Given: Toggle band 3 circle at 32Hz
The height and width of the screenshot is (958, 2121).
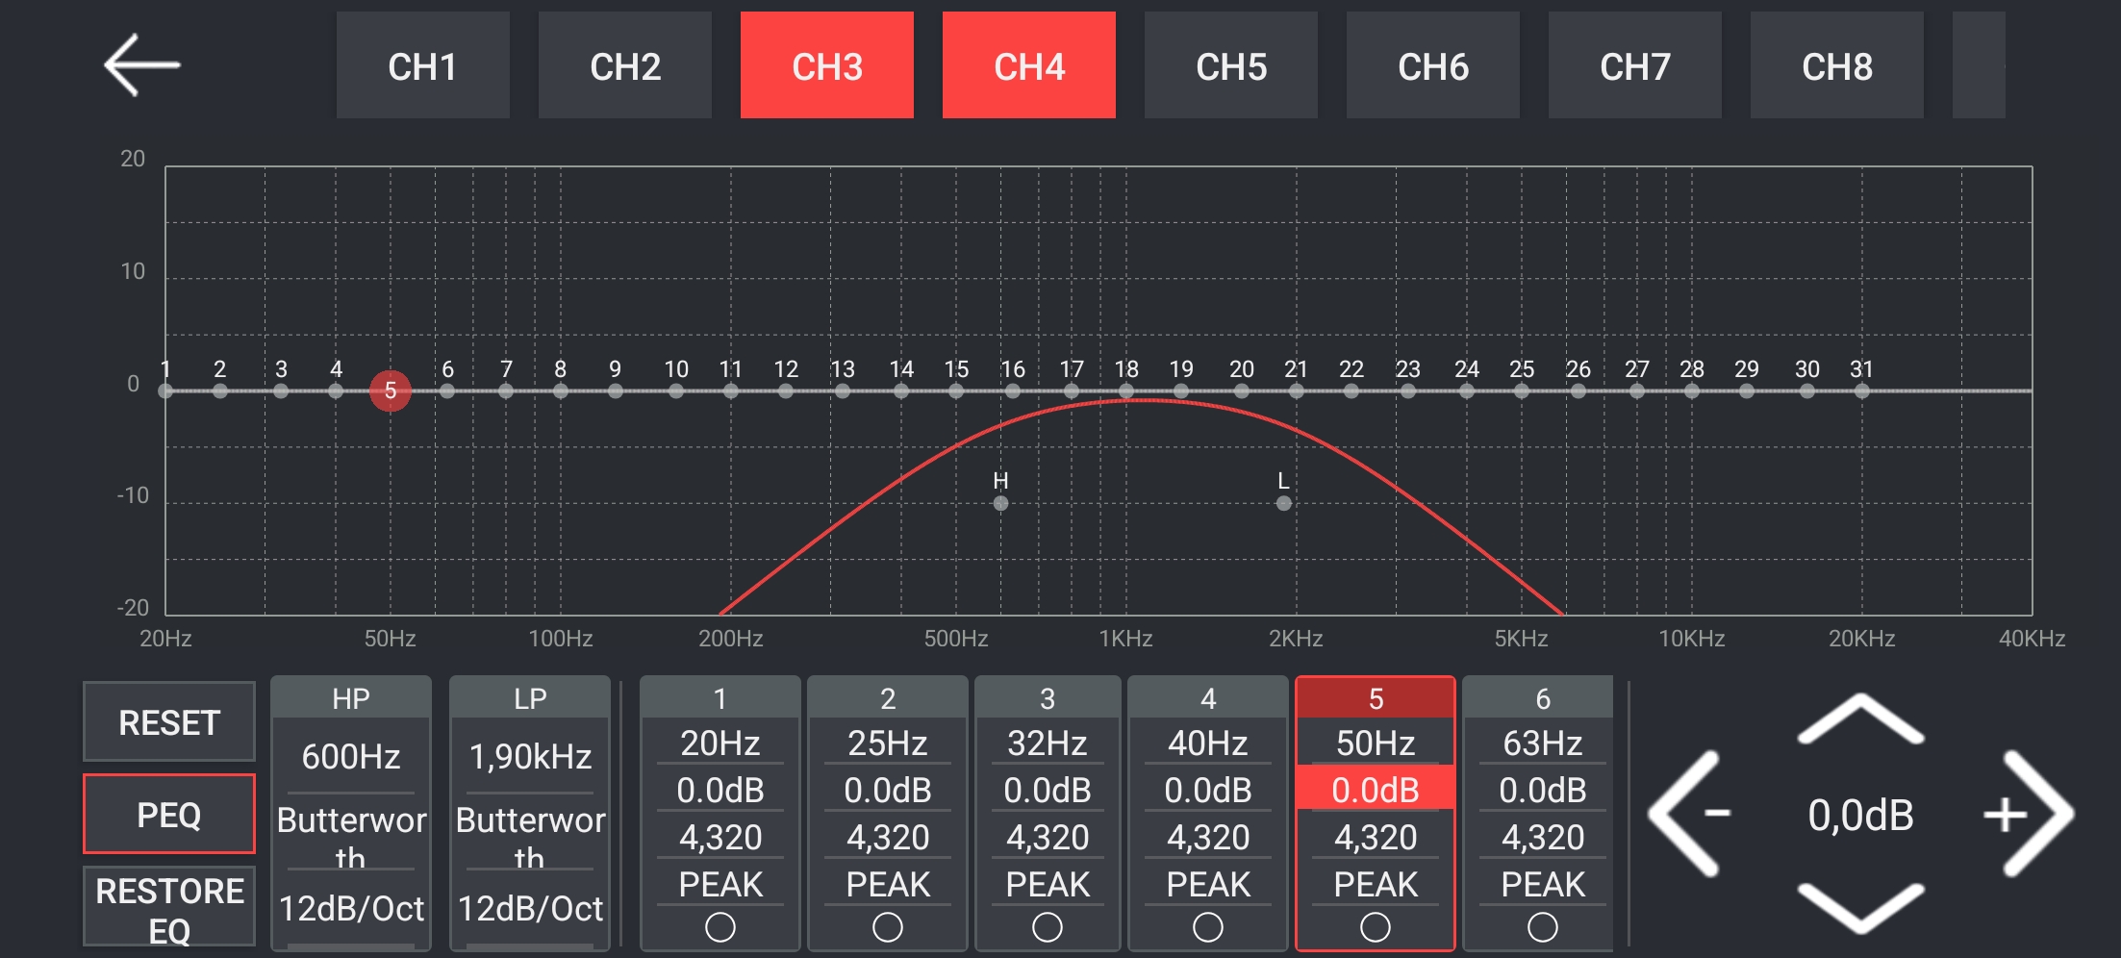Looking at the screenshot, I should coord(1047,927).
